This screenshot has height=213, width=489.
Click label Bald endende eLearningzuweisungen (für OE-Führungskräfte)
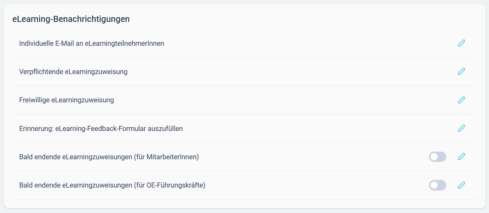point(112,185)
